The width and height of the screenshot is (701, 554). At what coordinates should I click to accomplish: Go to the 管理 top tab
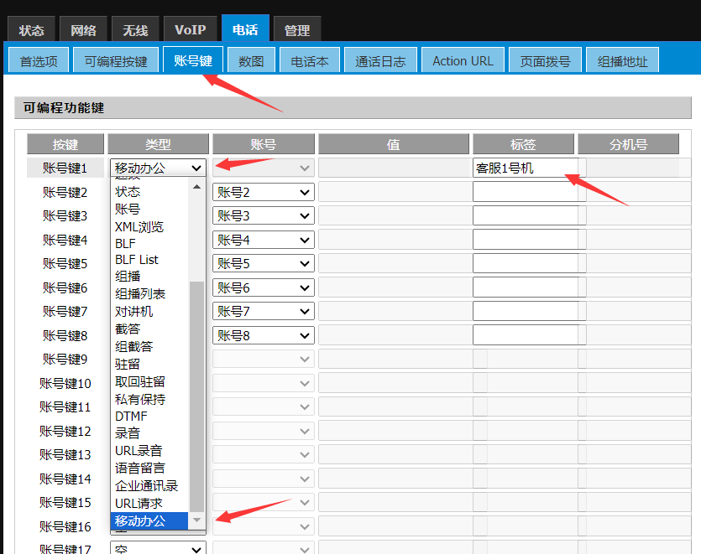(296, 30)
